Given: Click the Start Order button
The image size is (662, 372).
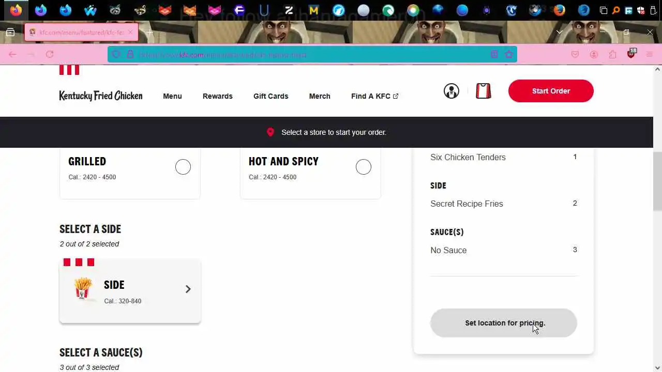Looking at the screenshot, I should [551, 91].
